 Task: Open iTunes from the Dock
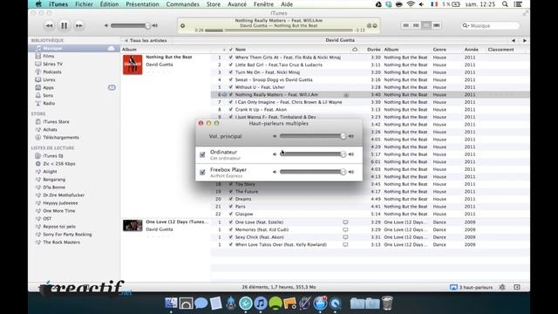(261, 304)
